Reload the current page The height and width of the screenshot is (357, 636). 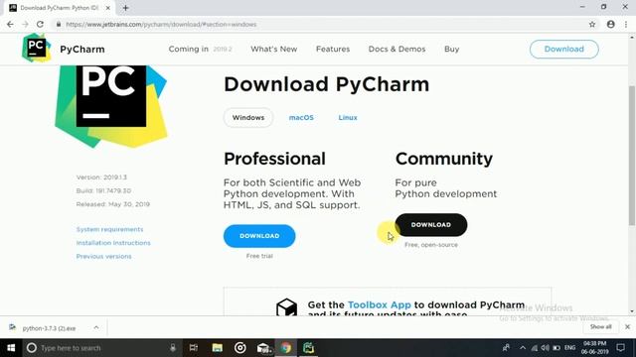pyautogui.click(x=40, y=24)
